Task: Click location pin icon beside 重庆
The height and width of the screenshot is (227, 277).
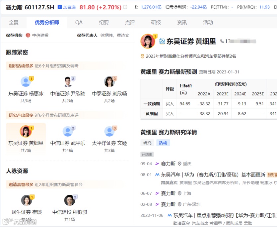Action: pyautogui.click(x=179, y=164)
